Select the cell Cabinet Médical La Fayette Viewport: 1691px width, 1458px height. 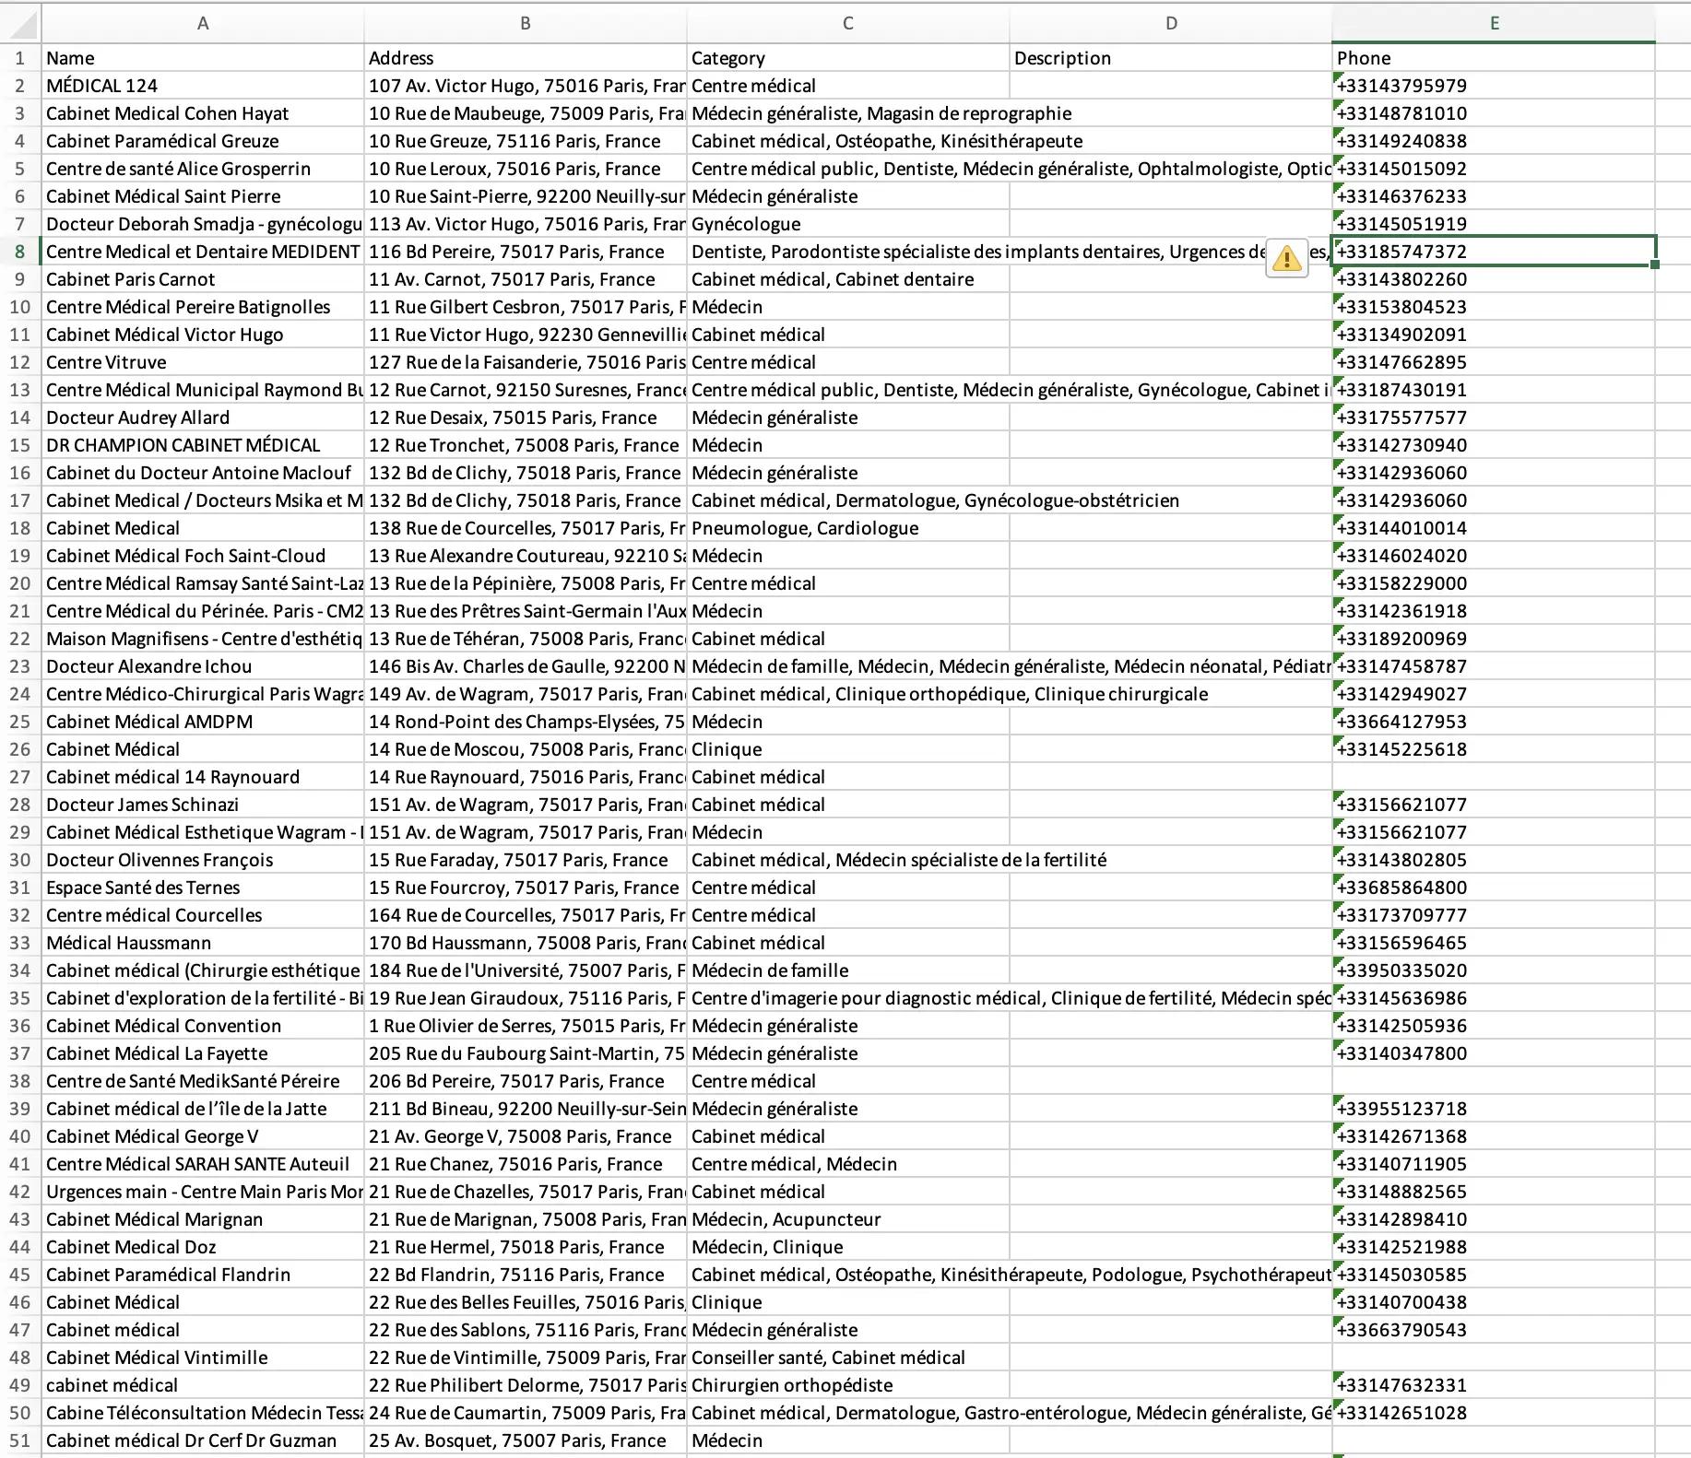[203, 1053]
